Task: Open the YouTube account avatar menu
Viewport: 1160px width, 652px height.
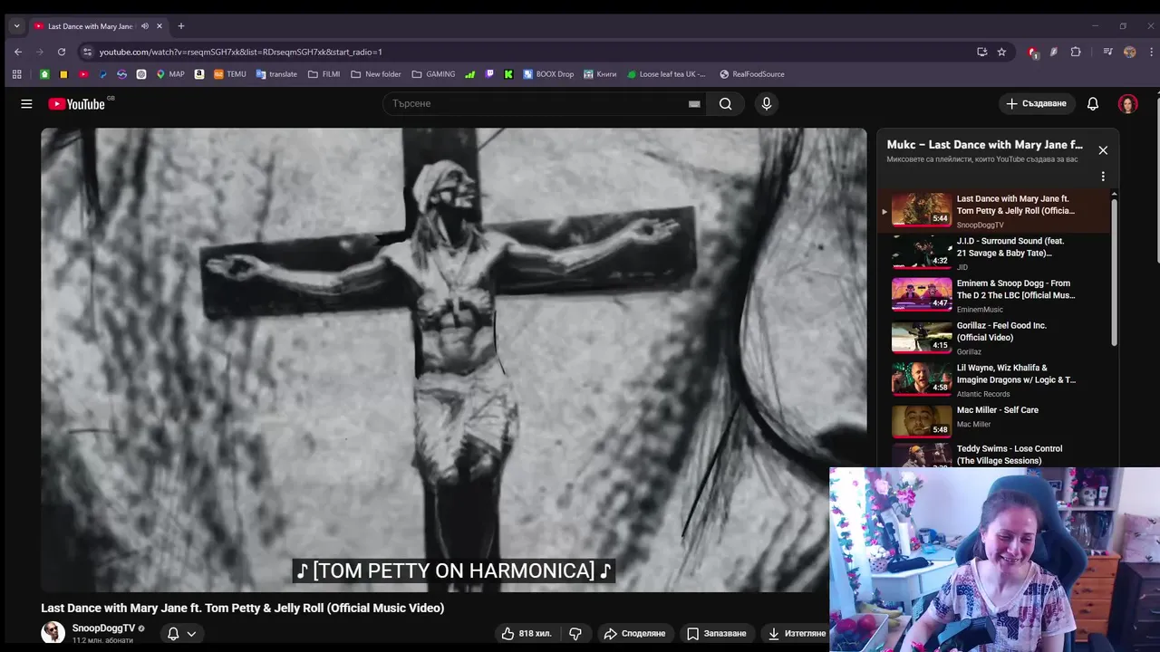Action: point(1127,104)
